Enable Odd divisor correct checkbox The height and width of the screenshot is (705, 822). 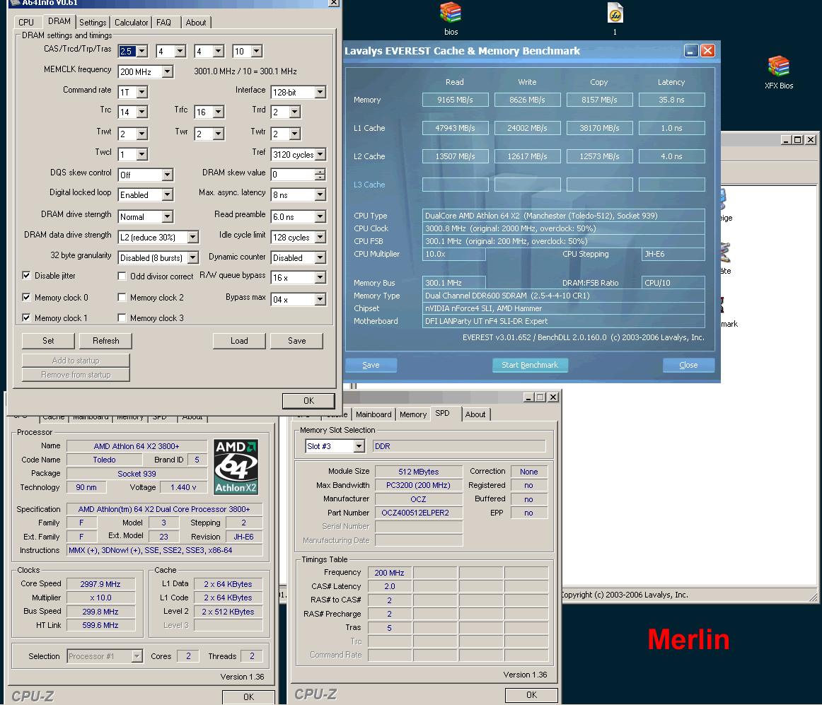pyautogui.click(x=122, y=276)
